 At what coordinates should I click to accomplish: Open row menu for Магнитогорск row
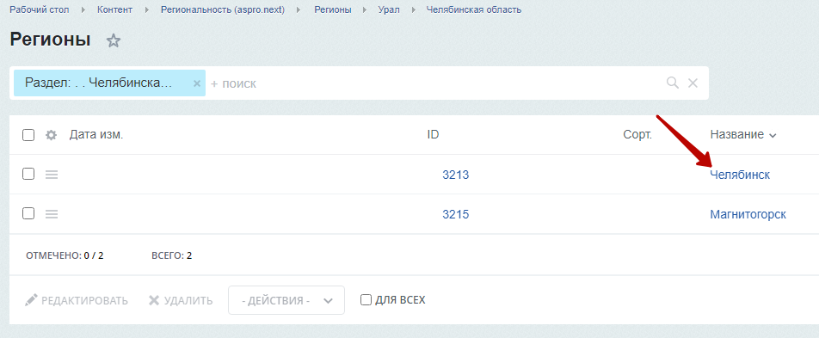tap(52, 213)
